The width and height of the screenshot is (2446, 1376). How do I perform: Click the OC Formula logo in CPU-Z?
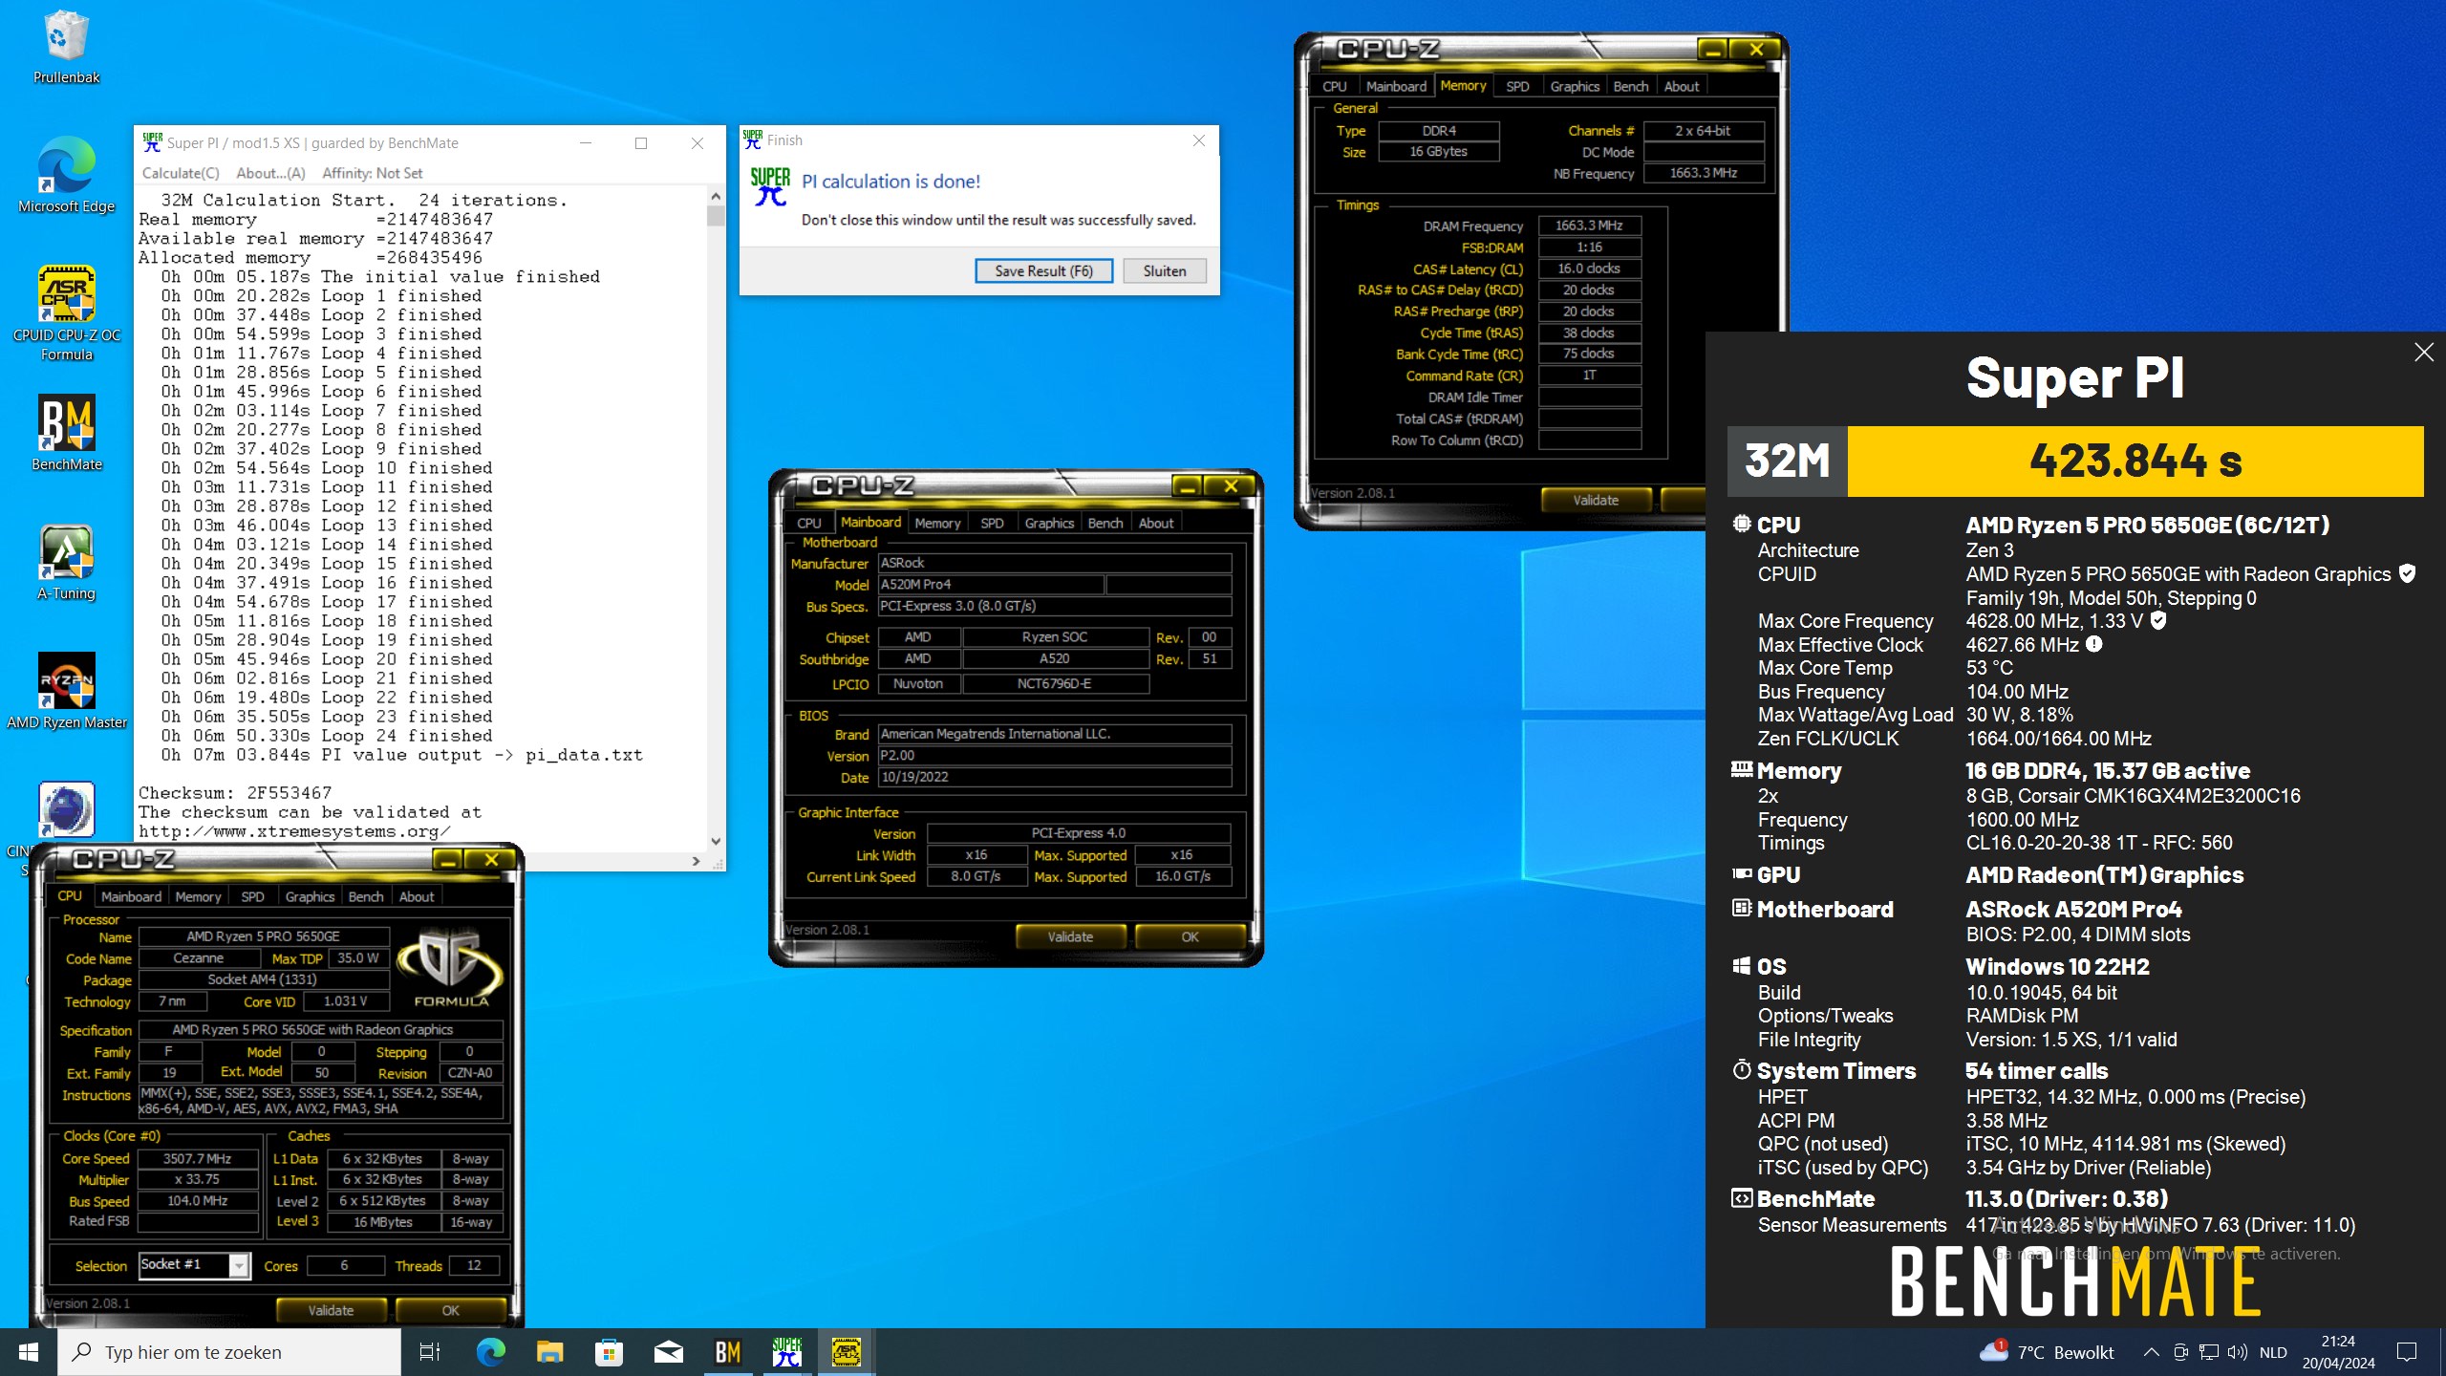(x=451, y=967)
